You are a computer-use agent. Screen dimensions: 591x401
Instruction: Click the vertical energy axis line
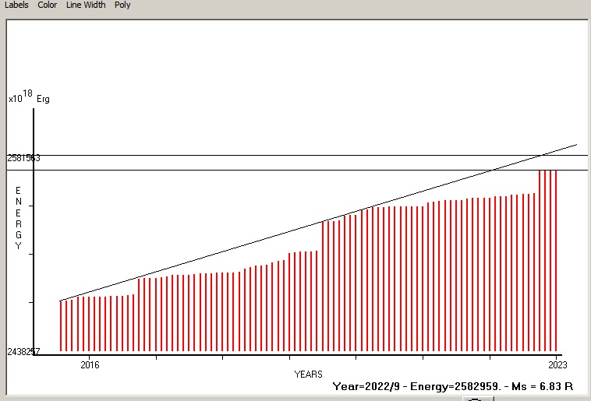[34, 234]
